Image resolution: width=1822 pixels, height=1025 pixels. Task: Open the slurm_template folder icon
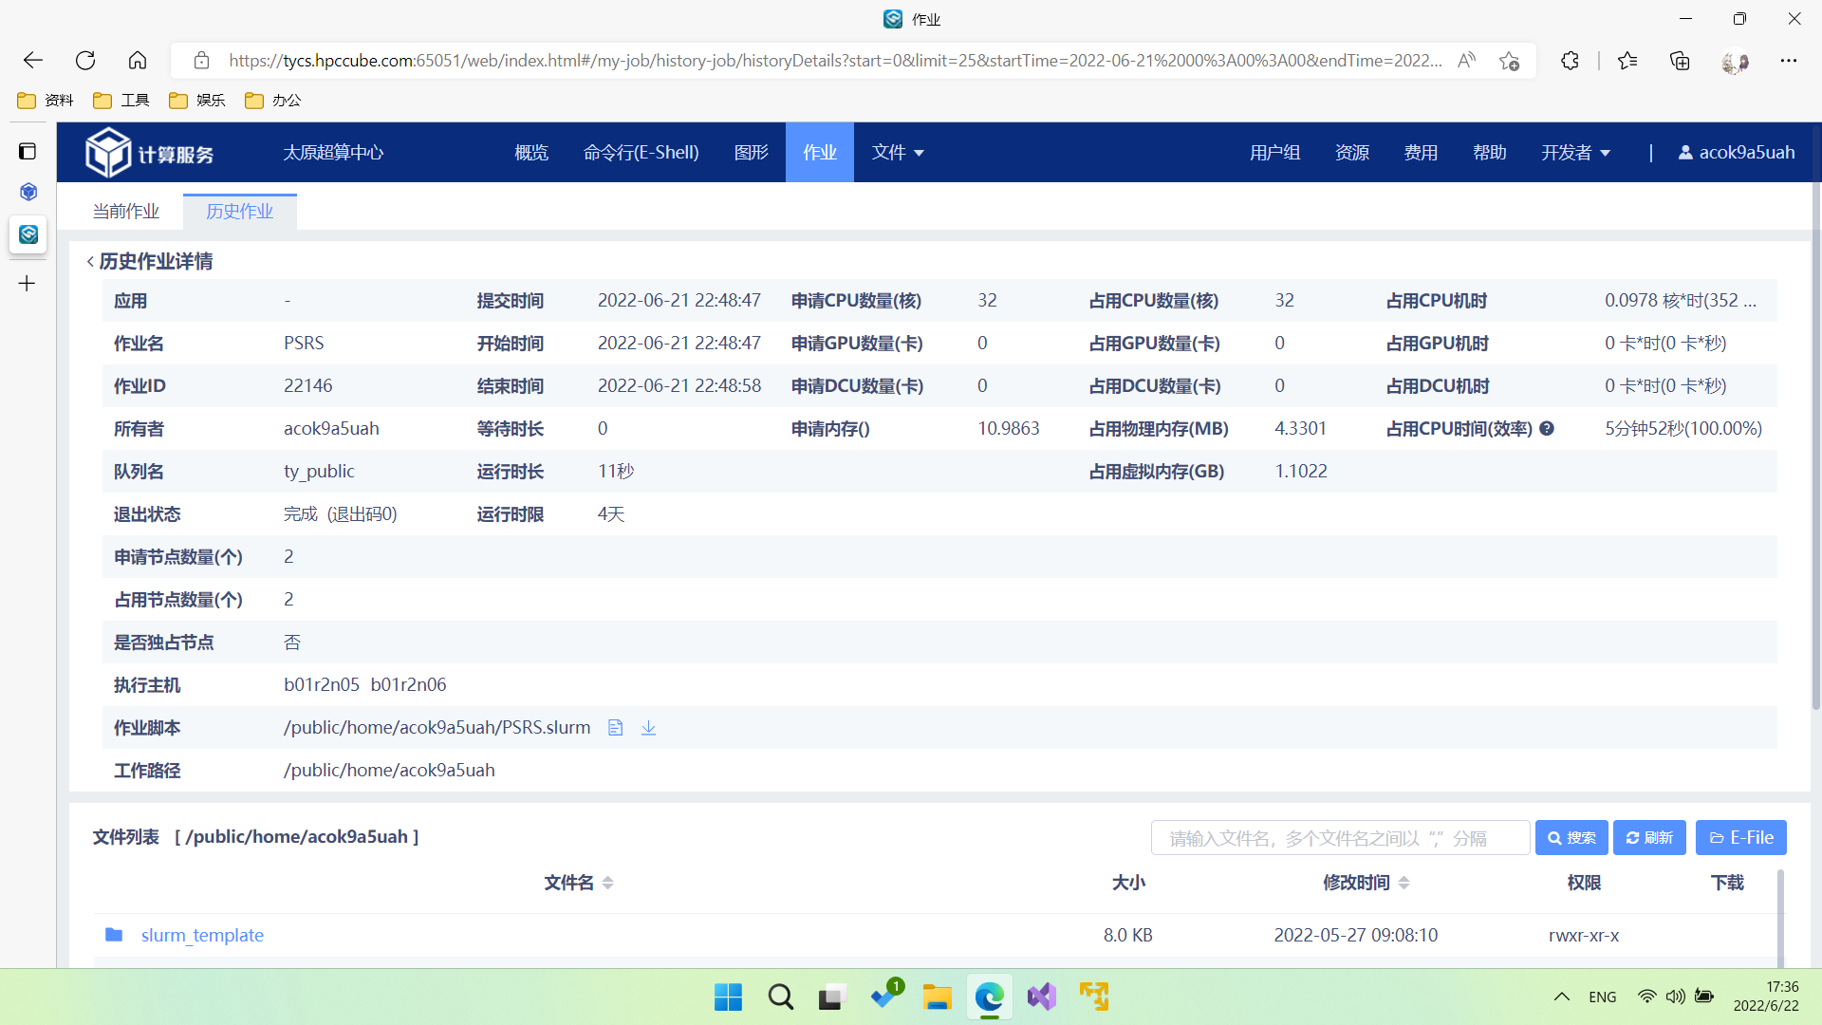(x=114, y=935)
